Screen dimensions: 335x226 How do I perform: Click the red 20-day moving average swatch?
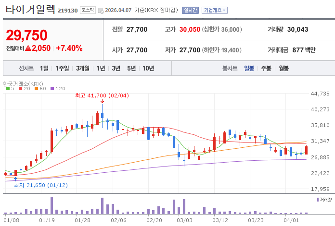point(21,89)
